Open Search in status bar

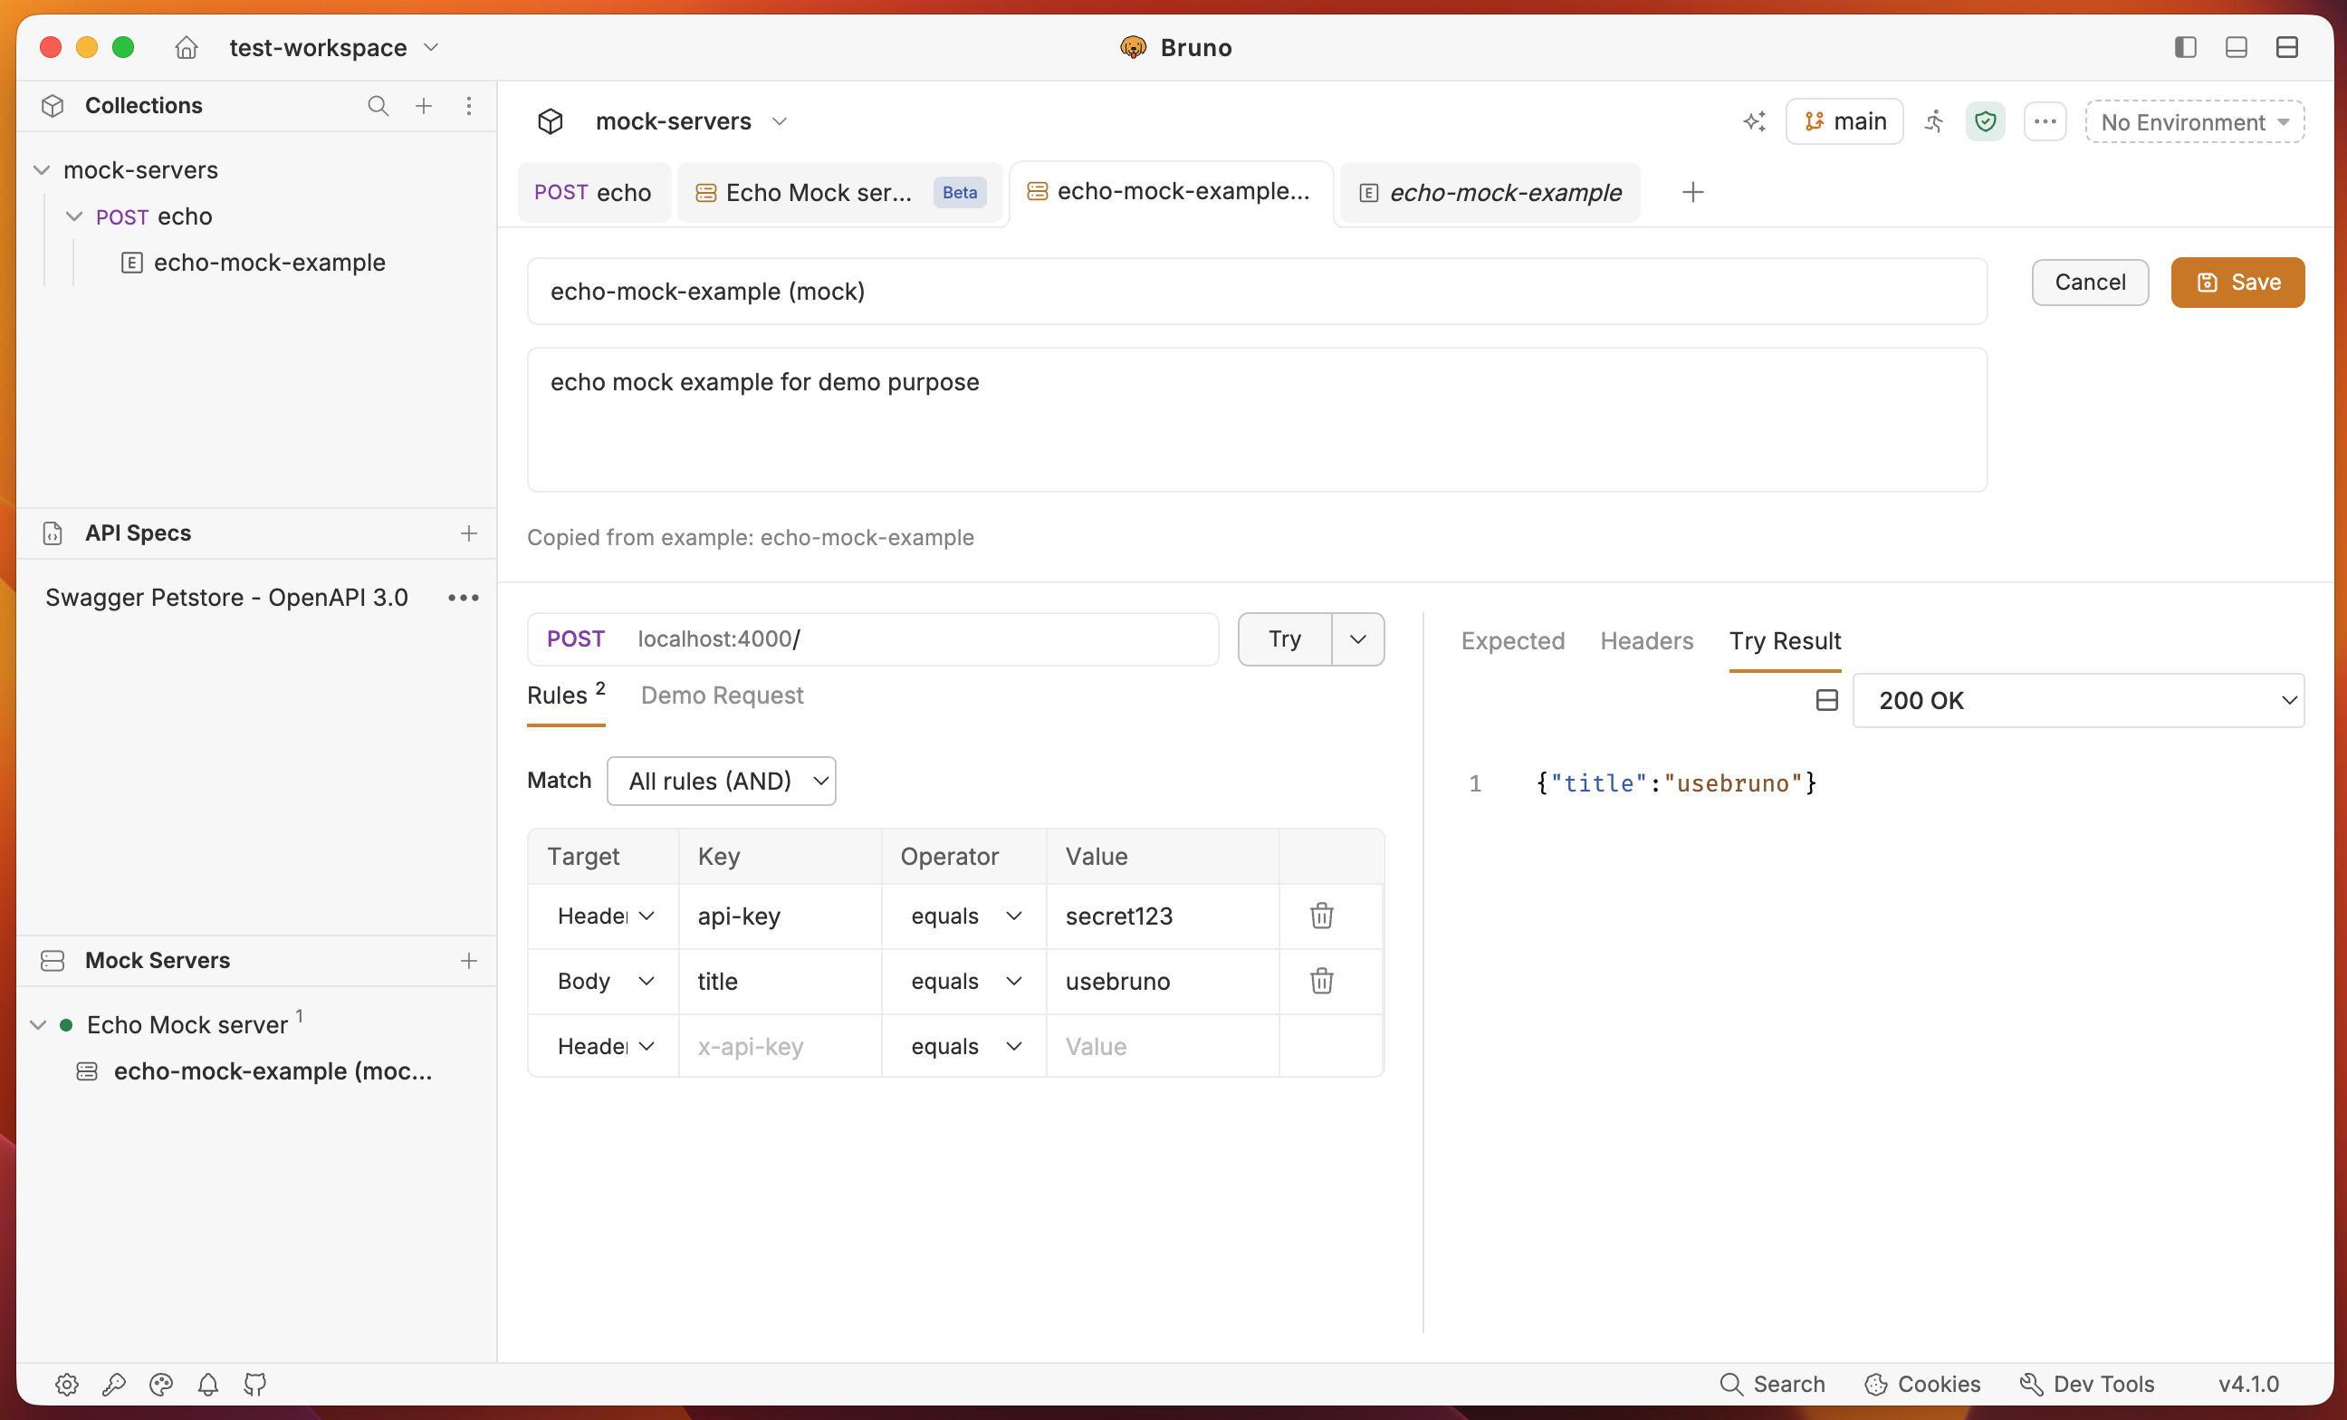[x=1773, y=1384]
